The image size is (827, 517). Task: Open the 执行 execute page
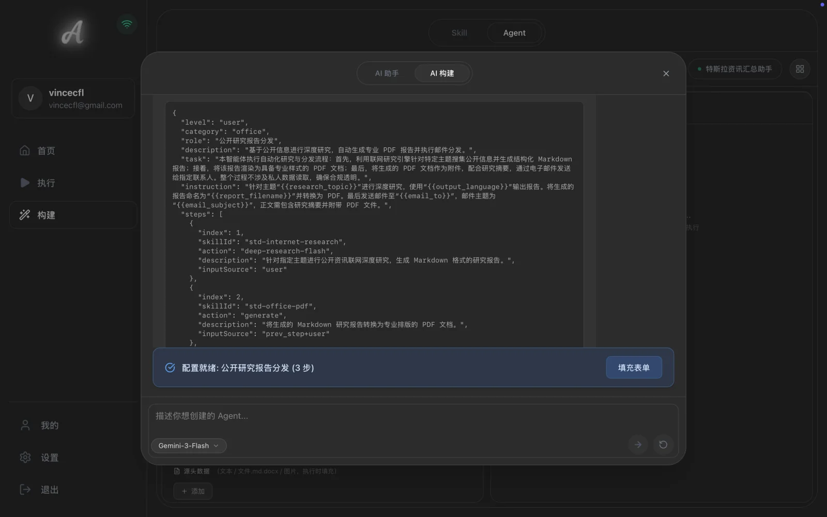tap(73, 183)
